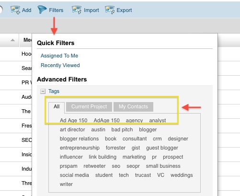
Task: Choose the social media tag
Action: click(74, 175)
